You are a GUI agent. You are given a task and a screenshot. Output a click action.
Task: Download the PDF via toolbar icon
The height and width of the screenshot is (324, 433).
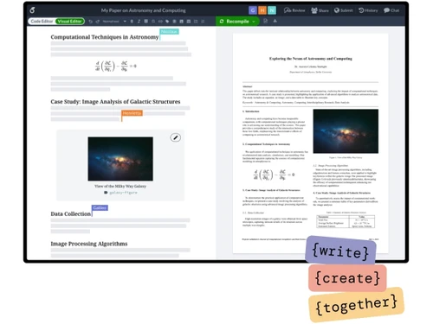275,21
